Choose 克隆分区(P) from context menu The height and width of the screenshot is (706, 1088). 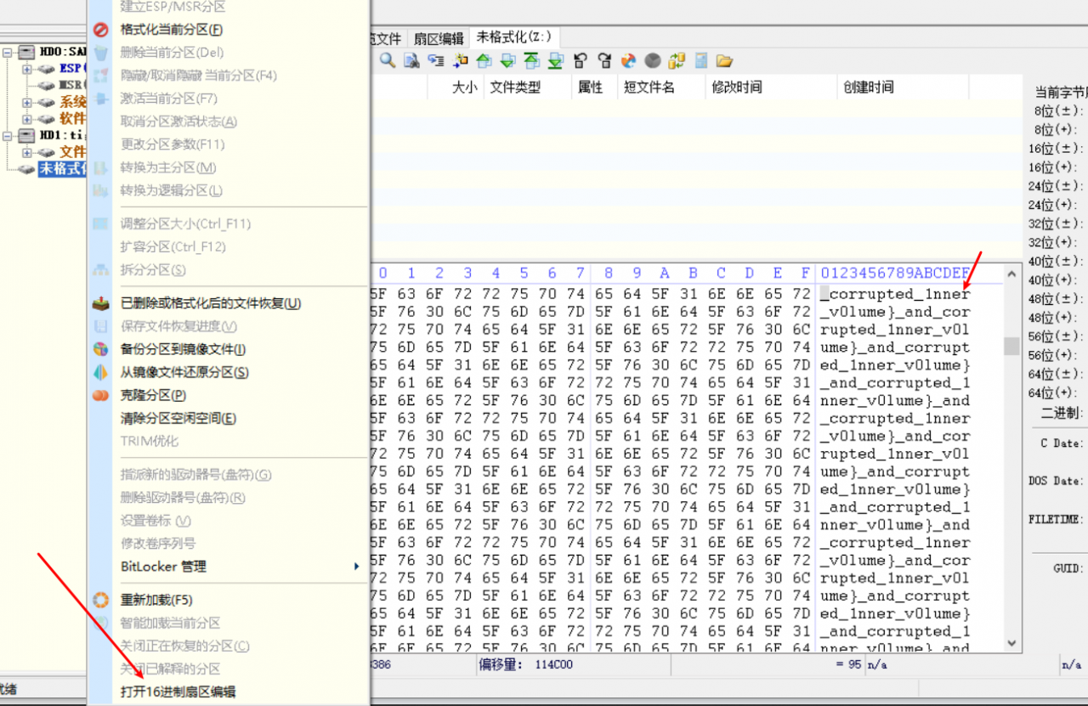153,395
